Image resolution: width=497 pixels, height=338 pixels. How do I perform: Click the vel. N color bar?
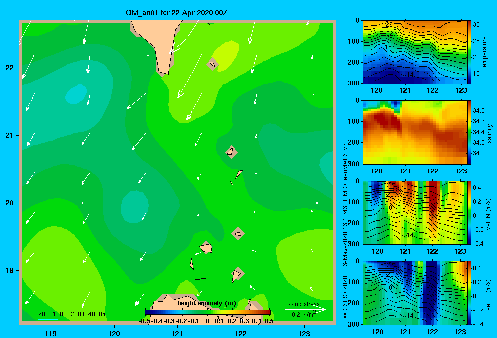pos(469,213)
